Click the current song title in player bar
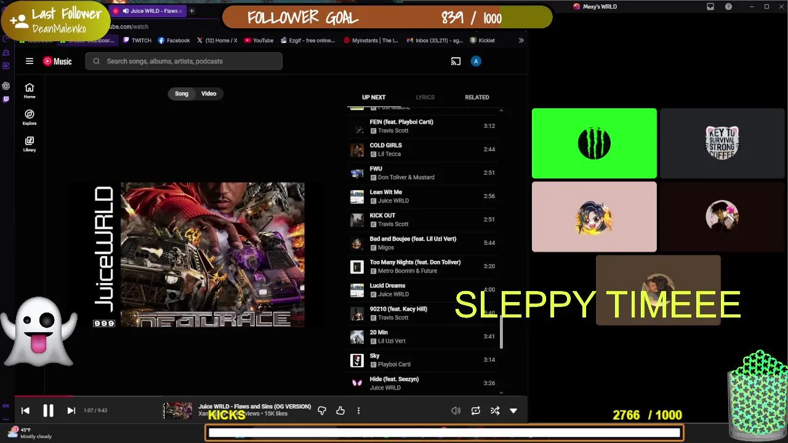This screenshot has height=443, width=788. pyautogui.click(x=254, y=407)
